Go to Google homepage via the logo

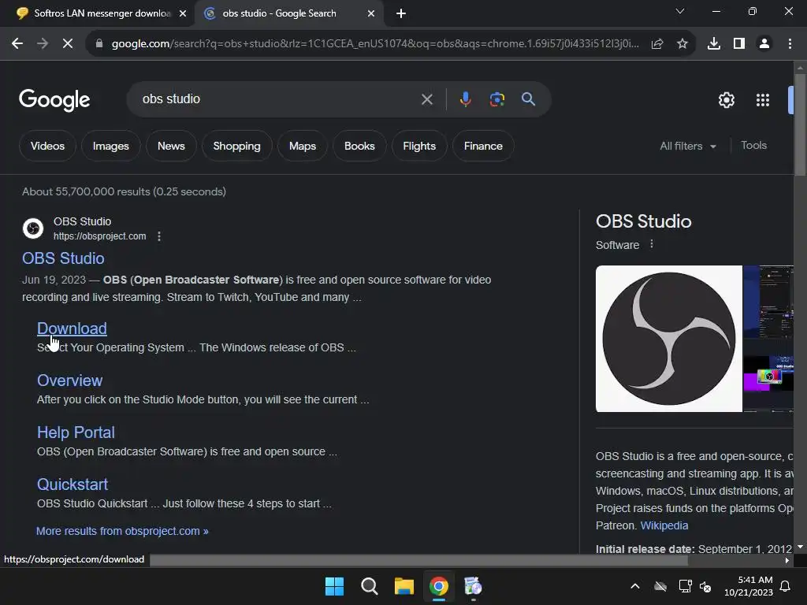coord(54,100)
